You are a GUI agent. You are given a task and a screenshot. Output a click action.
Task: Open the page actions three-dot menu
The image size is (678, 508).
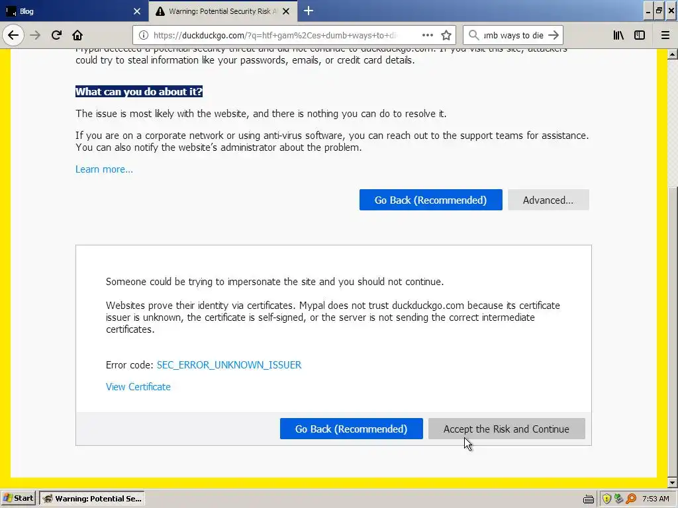(x=427, y=35)
